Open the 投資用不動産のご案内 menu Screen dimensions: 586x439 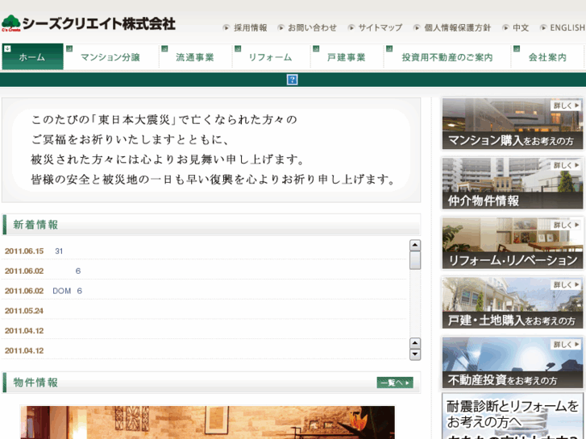tap(447, 57)
